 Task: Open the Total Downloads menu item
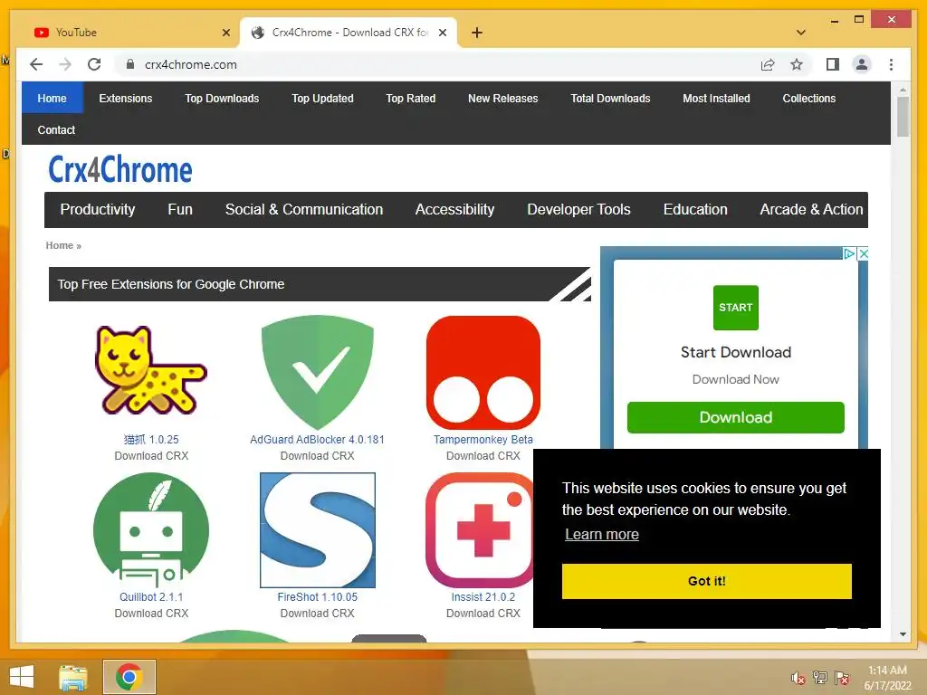click(x=610, y=98)
